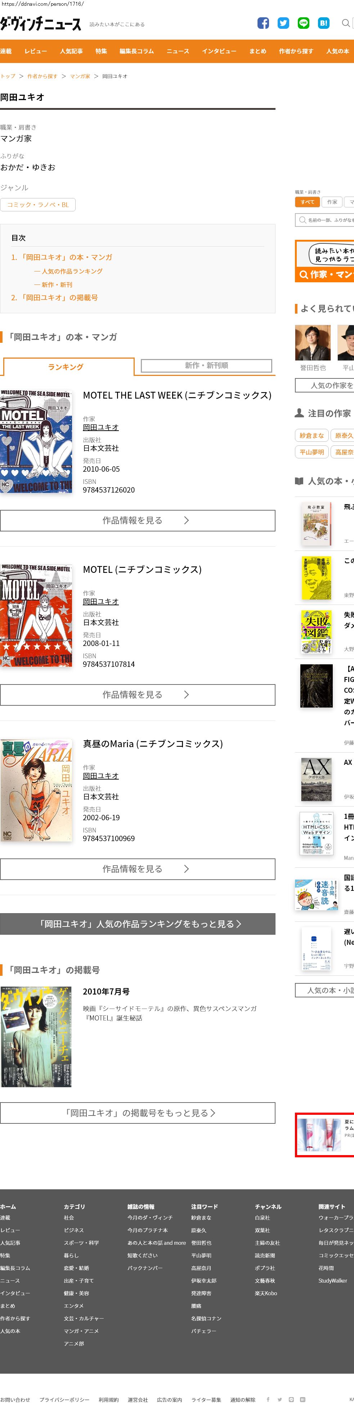The height and width of the screenshot is (1414, 354).
Task: Switch to the 新作・新刊順 tab
Action: (206, 365)
